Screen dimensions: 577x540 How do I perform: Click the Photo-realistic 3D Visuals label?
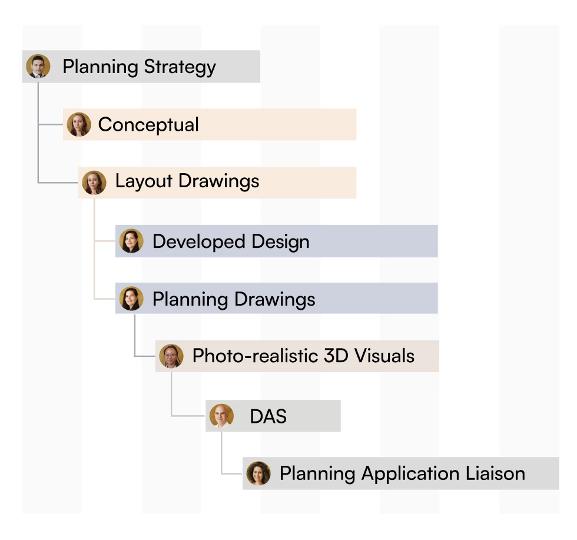click(303, 356)
